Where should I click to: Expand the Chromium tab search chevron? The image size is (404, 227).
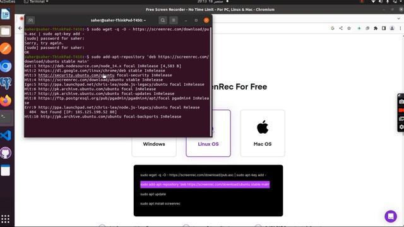click(x=398, y=19)
